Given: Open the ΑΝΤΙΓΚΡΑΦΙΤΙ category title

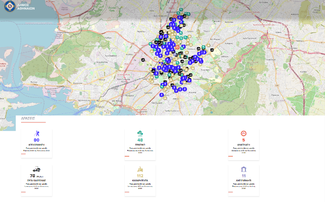Looking at the screenshot, I should [x=244, y=180].
